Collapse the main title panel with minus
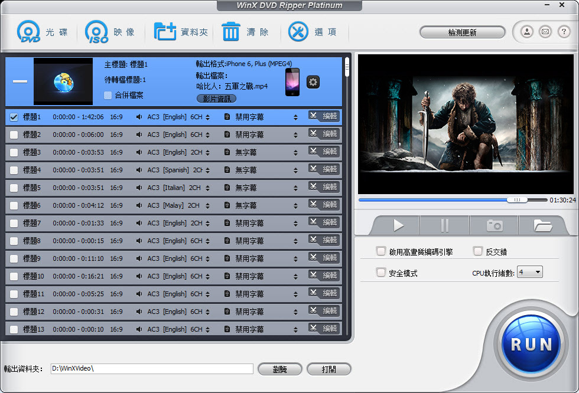 pyautogui.click(x=20, y=81)
